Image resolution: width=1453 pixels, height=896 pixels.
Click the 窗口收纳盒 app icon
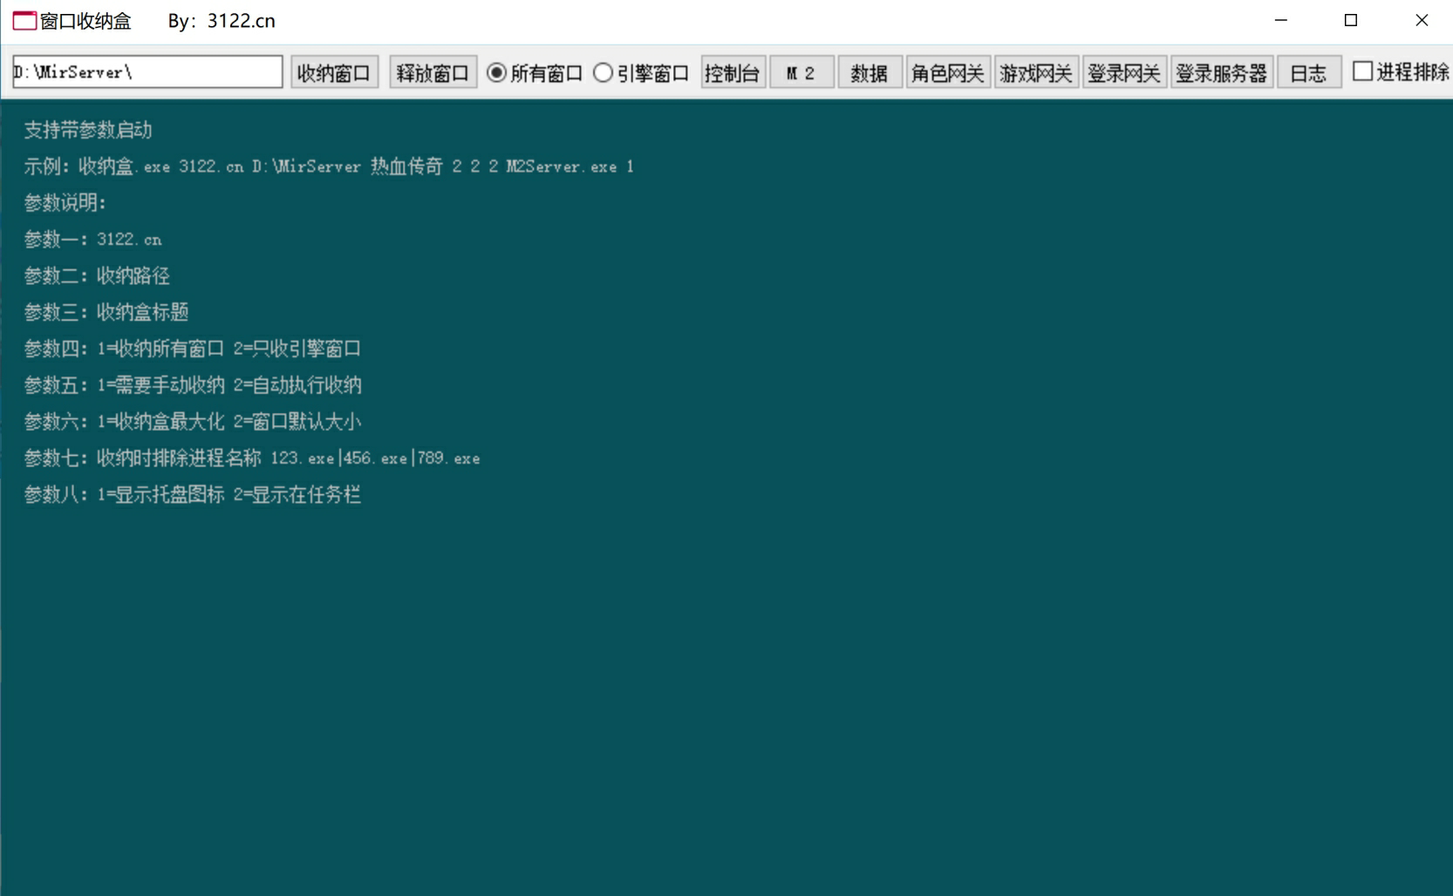point(24,21)
